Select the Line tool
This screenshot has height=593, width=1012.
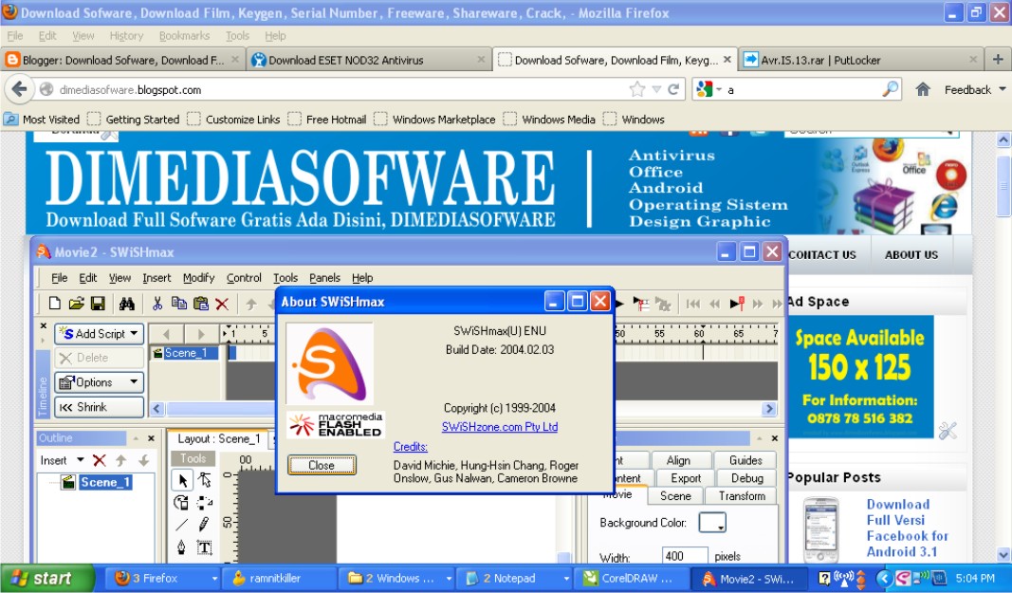tap(182, 526)
